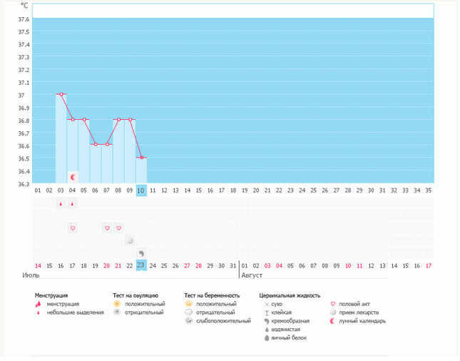Click the creamy cervical fluid icon under day 10

click(x=141, y=253)
